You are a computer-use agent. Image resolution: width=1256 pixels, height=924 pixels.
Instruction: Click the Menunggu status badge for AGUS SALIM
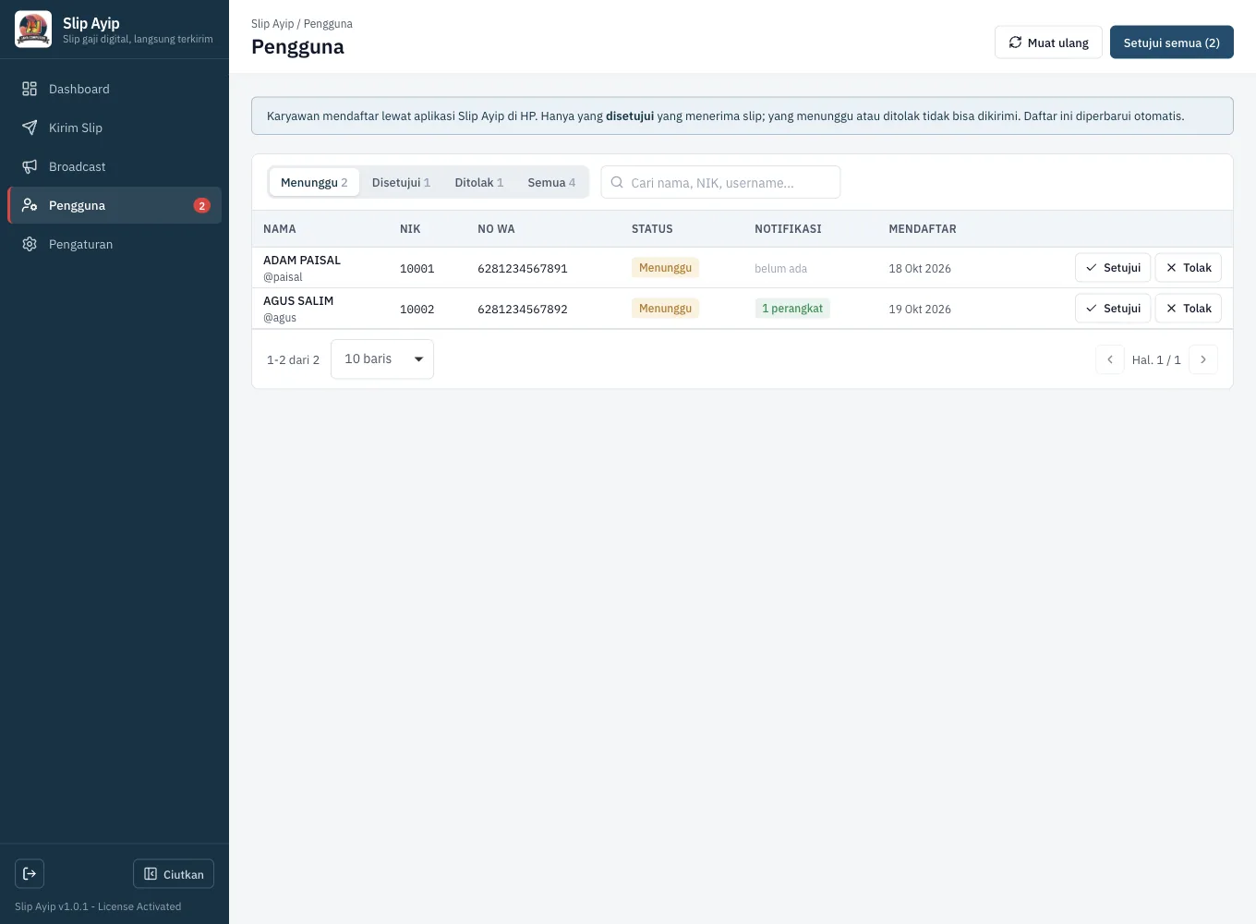(x=665, y=308)
